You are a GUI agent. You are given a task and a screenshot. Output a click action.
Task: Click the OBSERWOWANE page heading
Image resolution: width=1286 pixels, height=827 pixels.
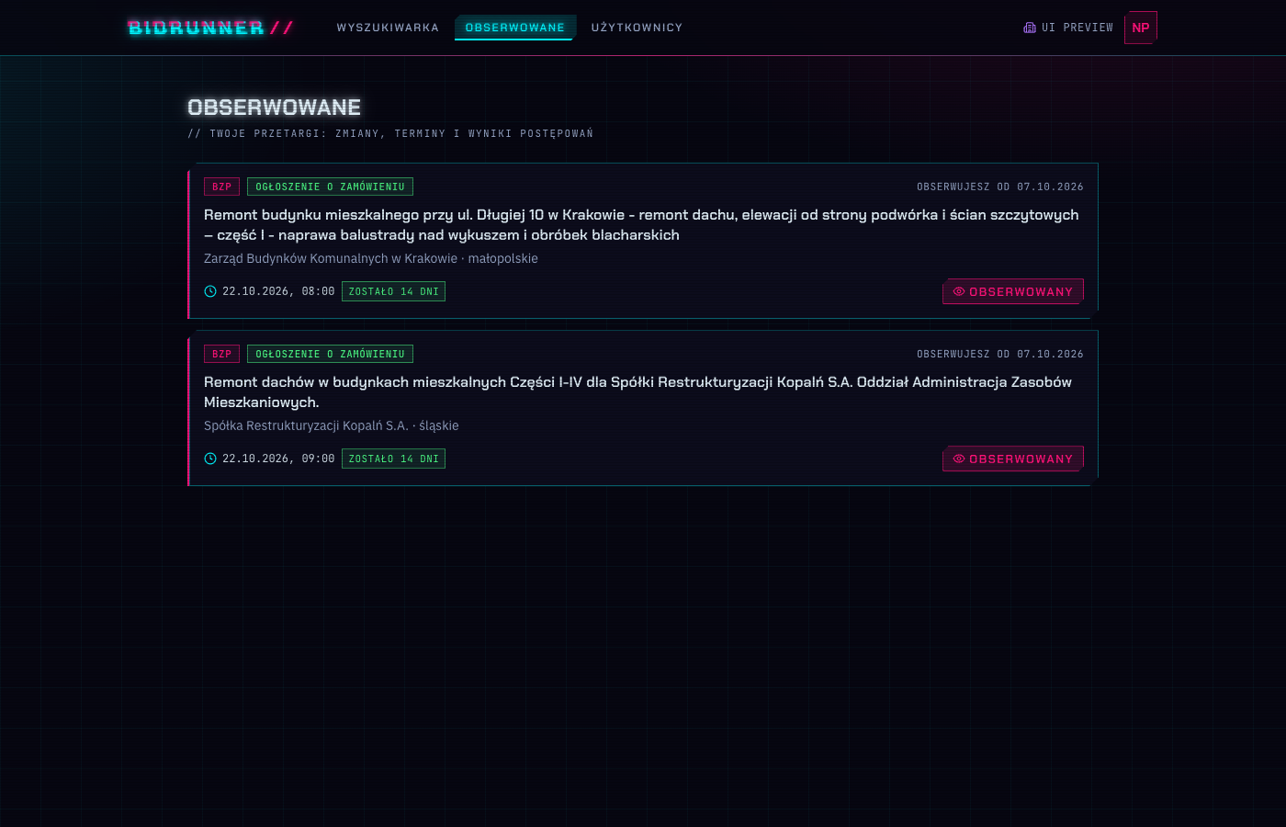click(274, 108)
